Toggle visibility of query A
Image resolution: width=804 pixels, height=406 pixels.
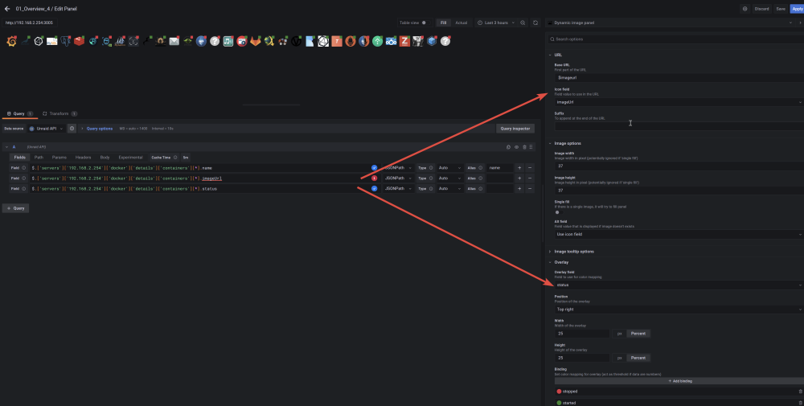(x=516, y=147)
